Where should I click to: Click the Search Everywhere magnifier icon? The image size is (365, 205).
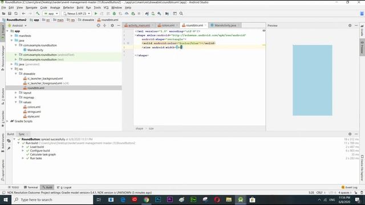(181, 14)
